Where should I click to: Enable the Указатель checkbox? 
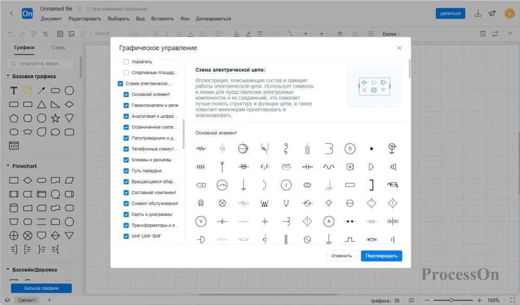[126, 62]
